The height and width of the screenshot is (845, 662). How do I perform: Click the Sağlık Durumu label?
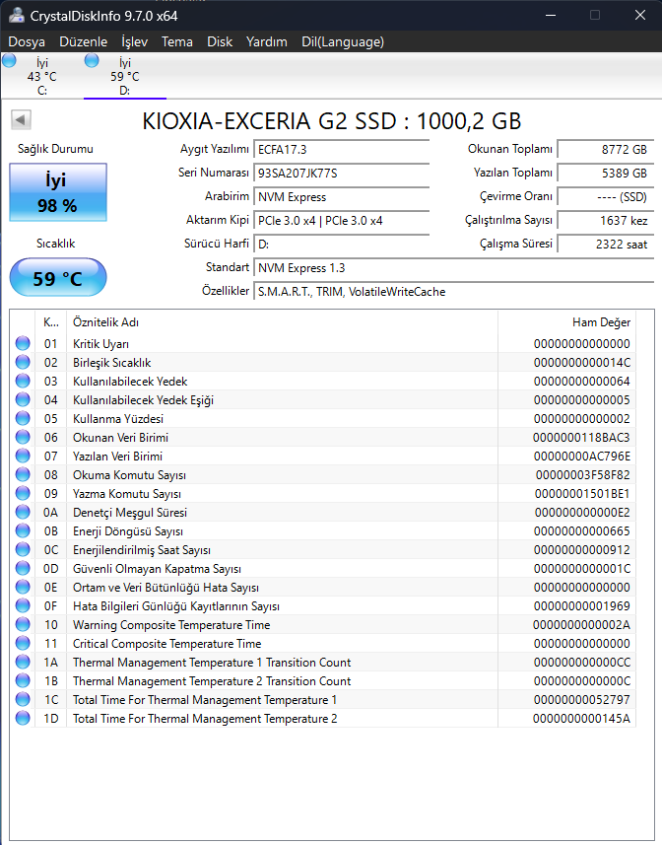[55, 149]
